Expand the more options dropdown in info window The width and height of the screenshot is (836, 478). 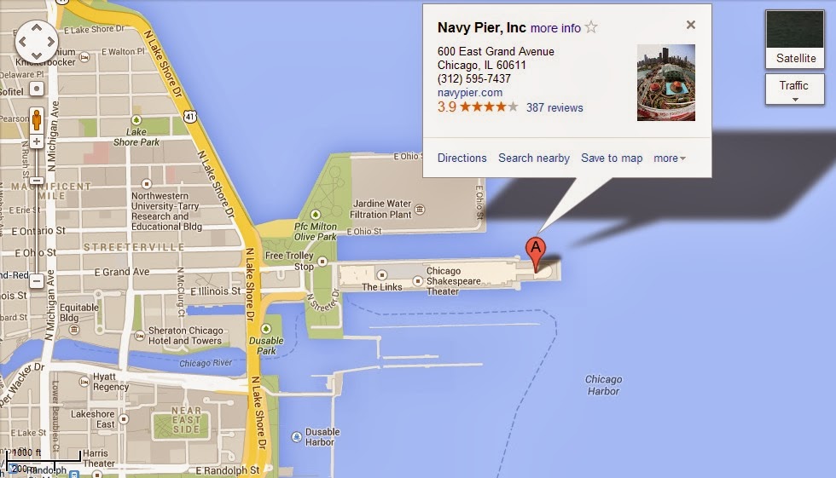click(670, 158)
